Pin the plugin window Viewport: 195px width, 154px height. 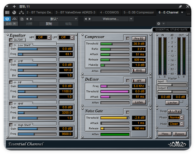[180, 6]
